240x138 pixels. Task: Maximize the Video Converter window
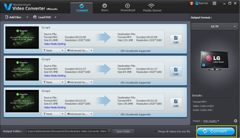pos(230,3)
